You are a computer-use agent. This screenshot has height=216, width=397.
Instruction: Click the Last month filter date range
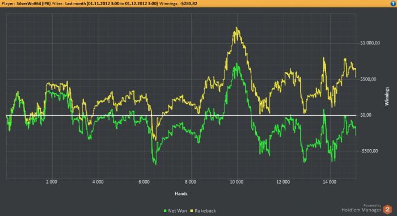pos(111,3)
